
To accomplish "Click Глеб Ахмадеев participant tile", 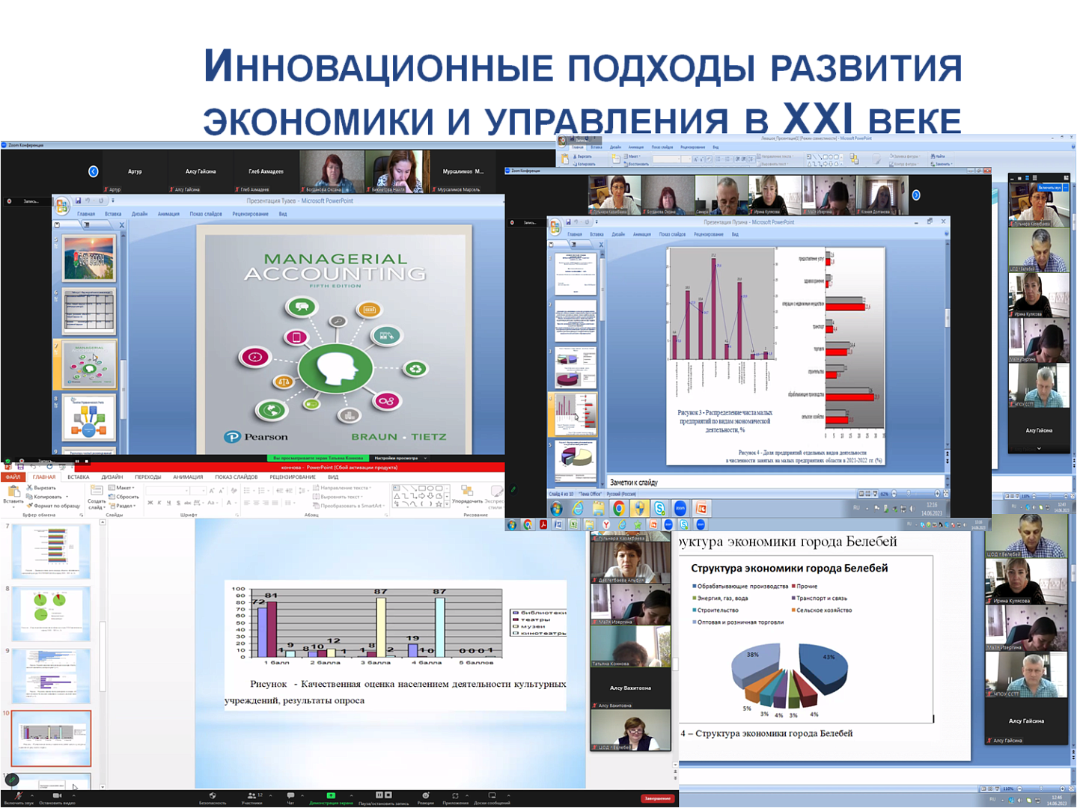I will tap(266, 171).
